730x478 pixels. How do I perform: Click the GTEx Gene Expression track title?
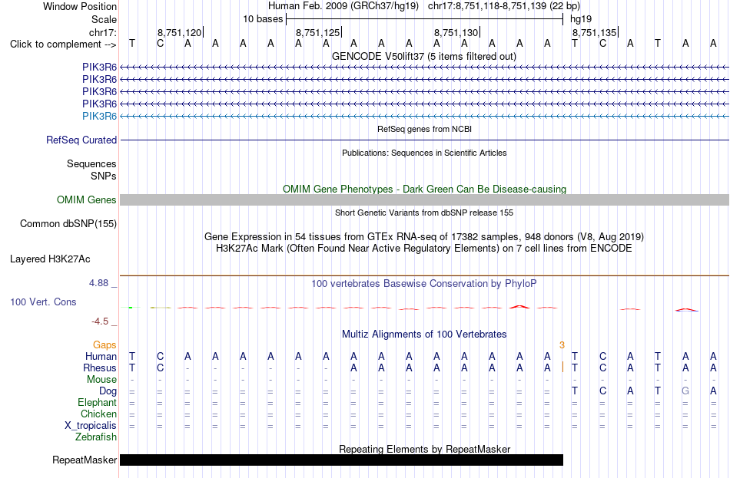(x=424, y=236)
